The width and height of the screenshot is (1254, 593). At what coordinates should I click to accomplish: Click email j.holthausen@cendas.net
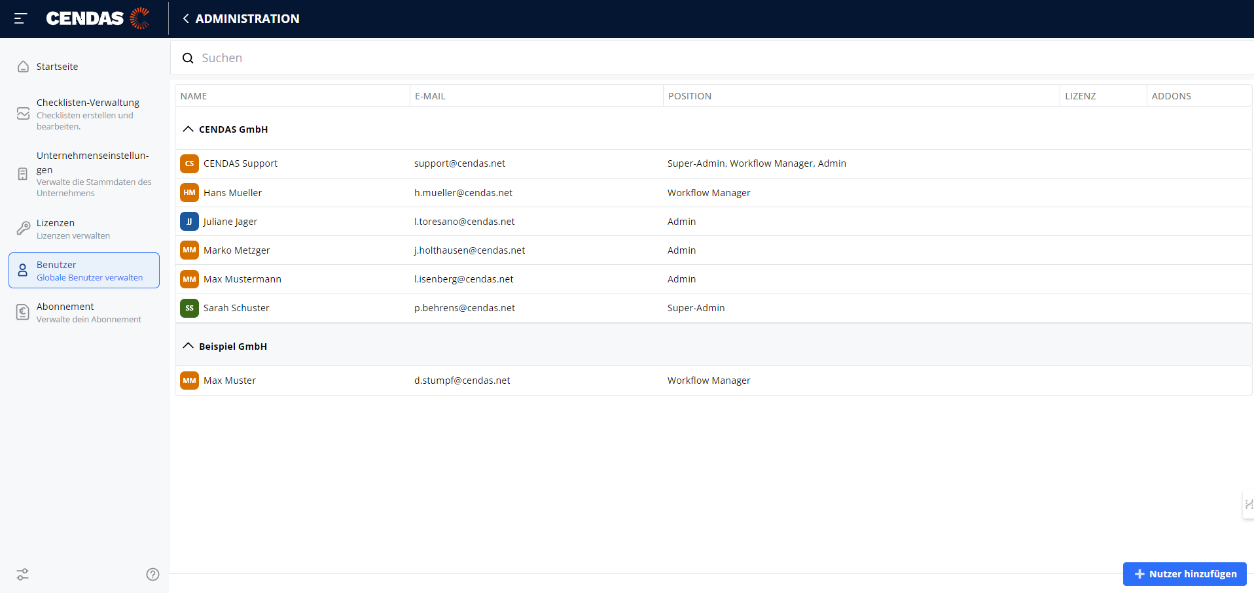click(469, 250)
